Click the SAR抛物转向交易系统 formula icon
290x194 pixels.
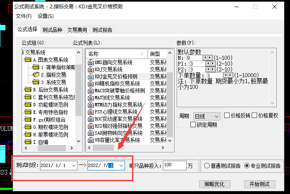(x=91, y=133)
